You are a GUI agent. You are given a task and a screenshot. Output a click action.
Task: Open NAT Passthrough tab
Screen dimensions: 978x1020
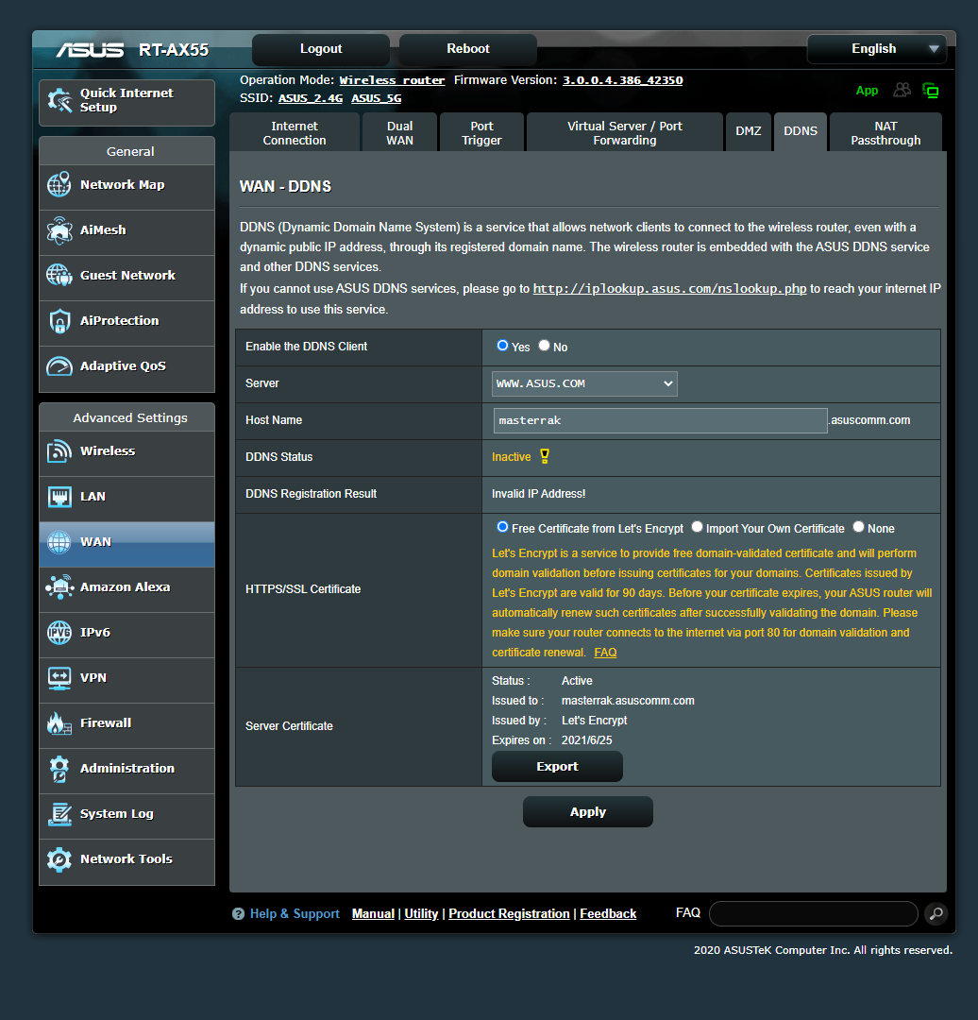885,133
